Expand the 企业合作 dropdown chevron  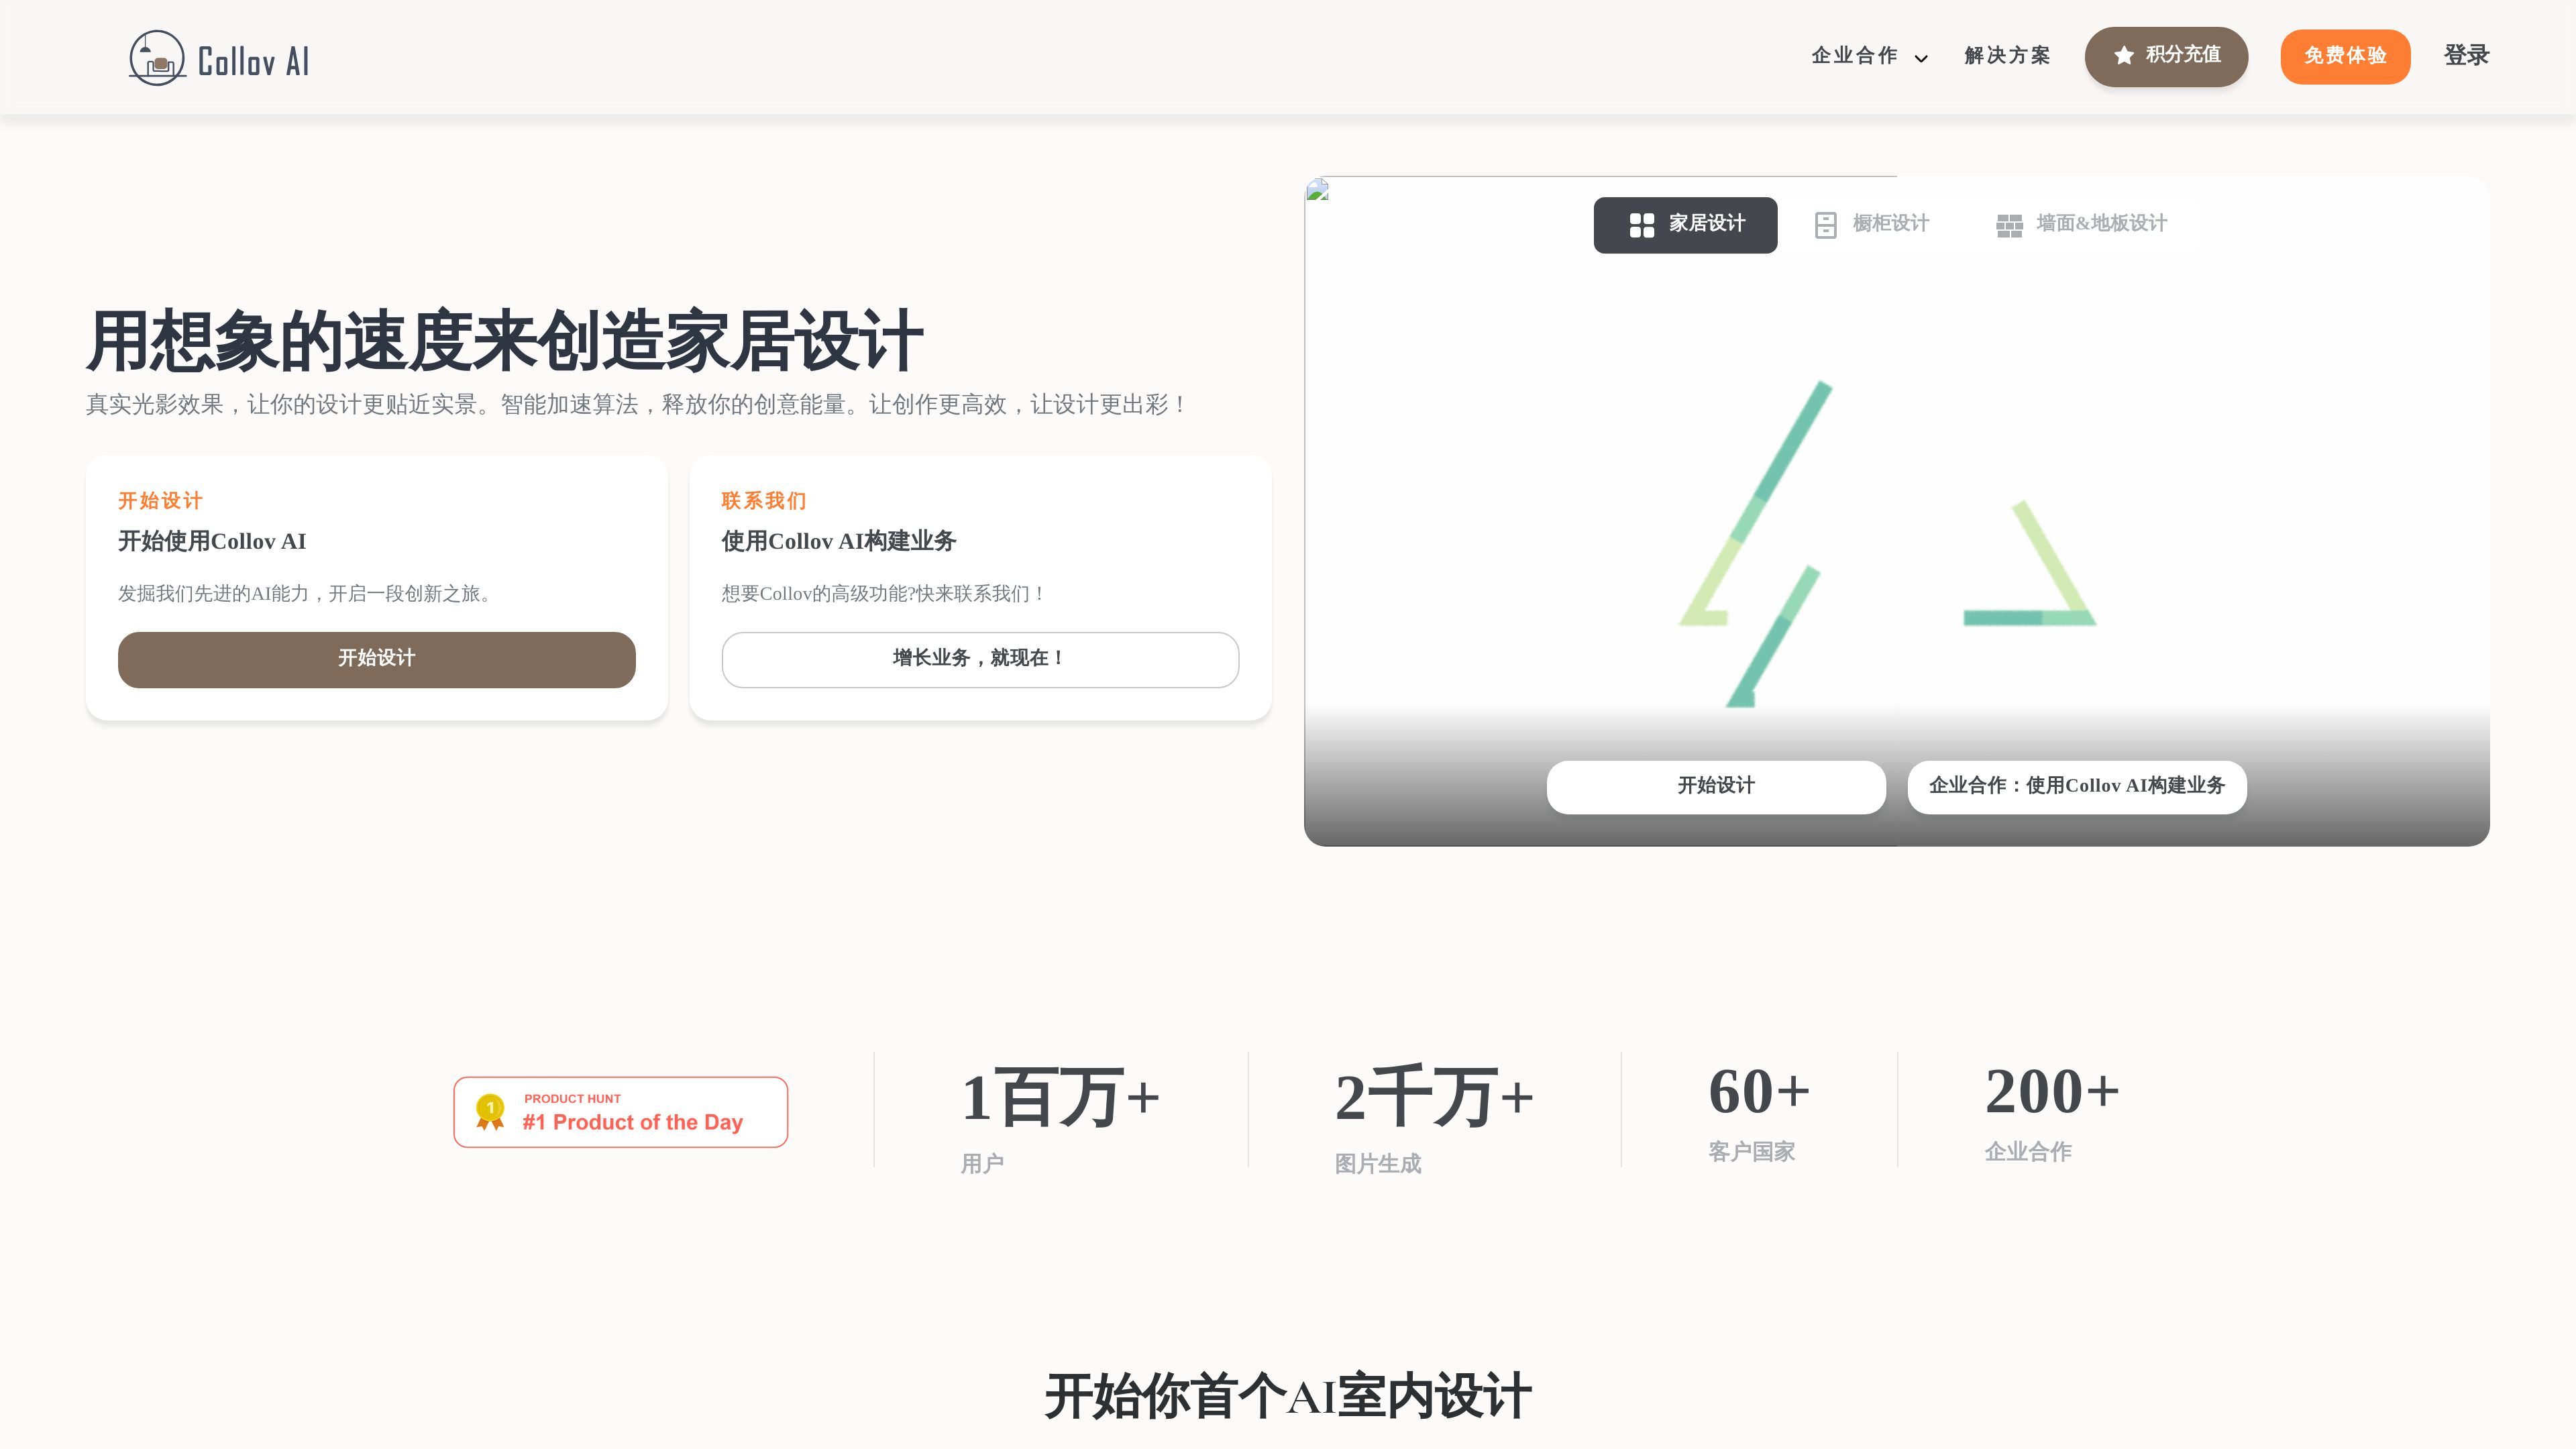click(x=1921, y=58)
